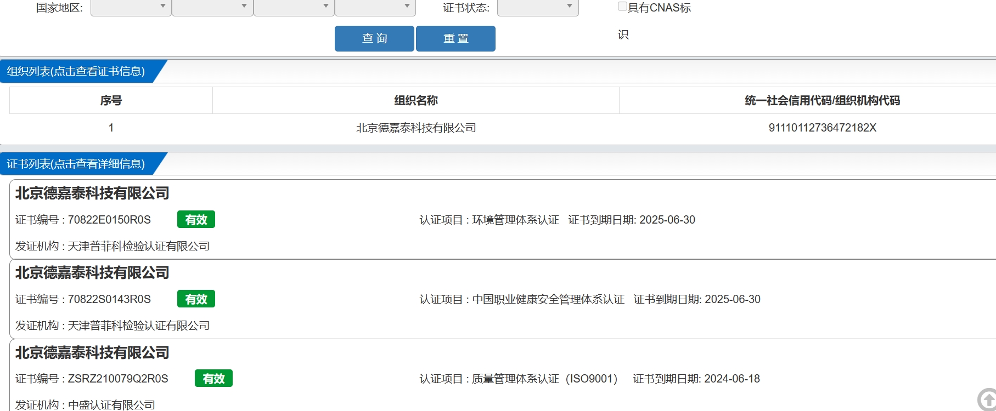Screen dimensions: 996x411
Task: Select the 证书列表 section header tab
Action: click(77, 164)
